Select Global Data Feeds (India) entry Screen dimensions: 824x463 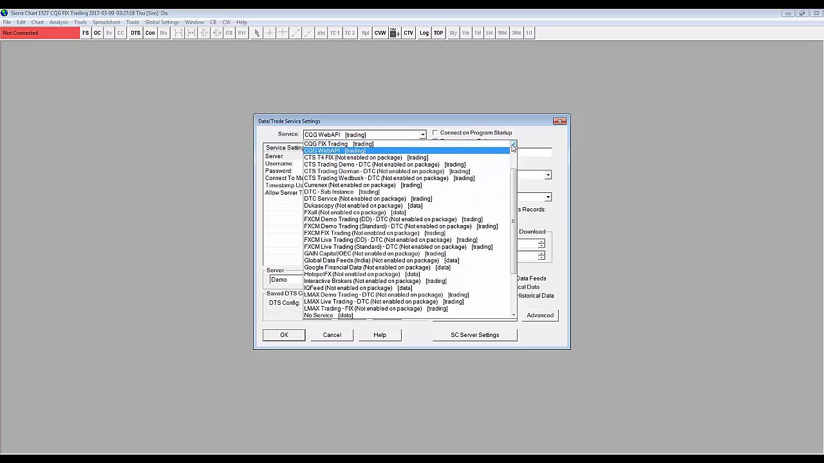407,260
